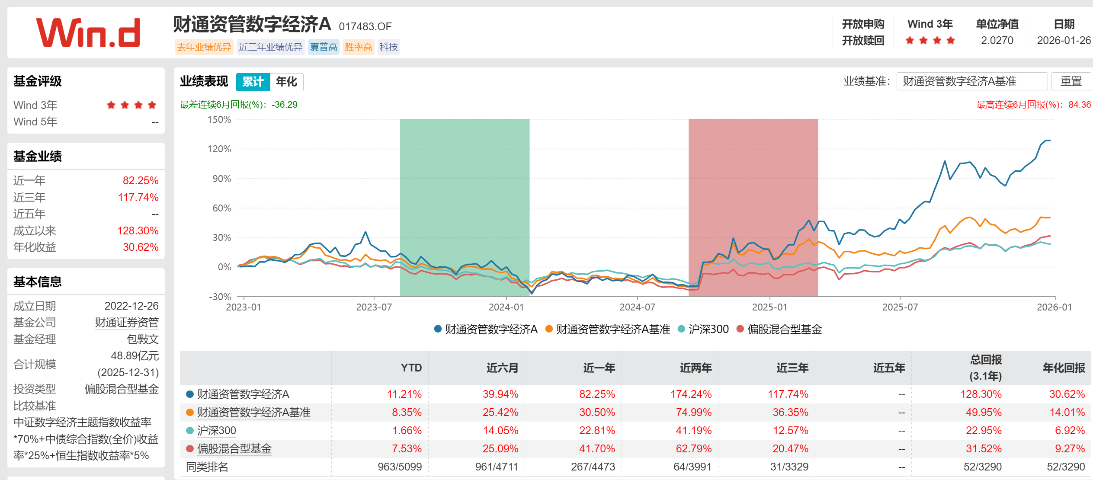Toggle 沪深300 series label in chart legend

tap(708, 329)
